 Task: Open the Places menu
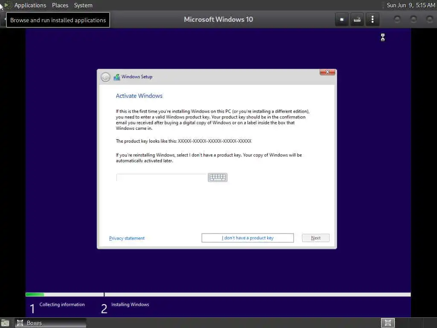click(x=60, y=5)
